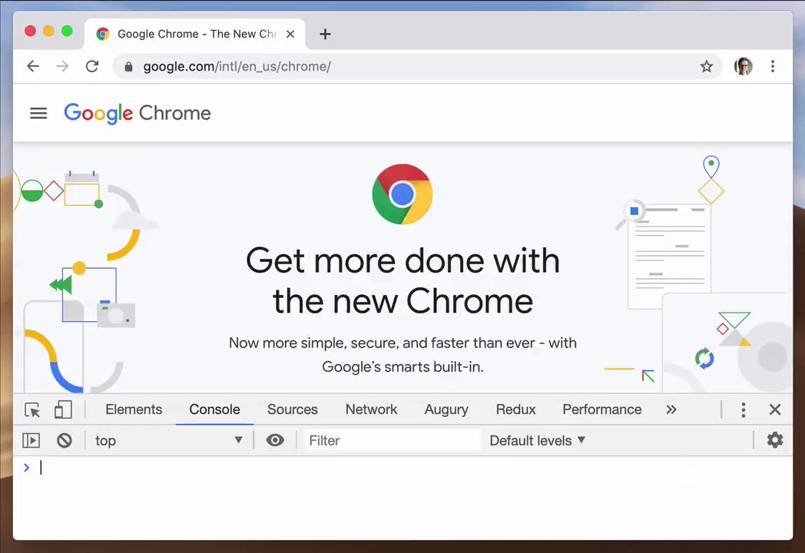805x553 pixels.
Task: Activate the inspect element picker
Action: point(32,409)
